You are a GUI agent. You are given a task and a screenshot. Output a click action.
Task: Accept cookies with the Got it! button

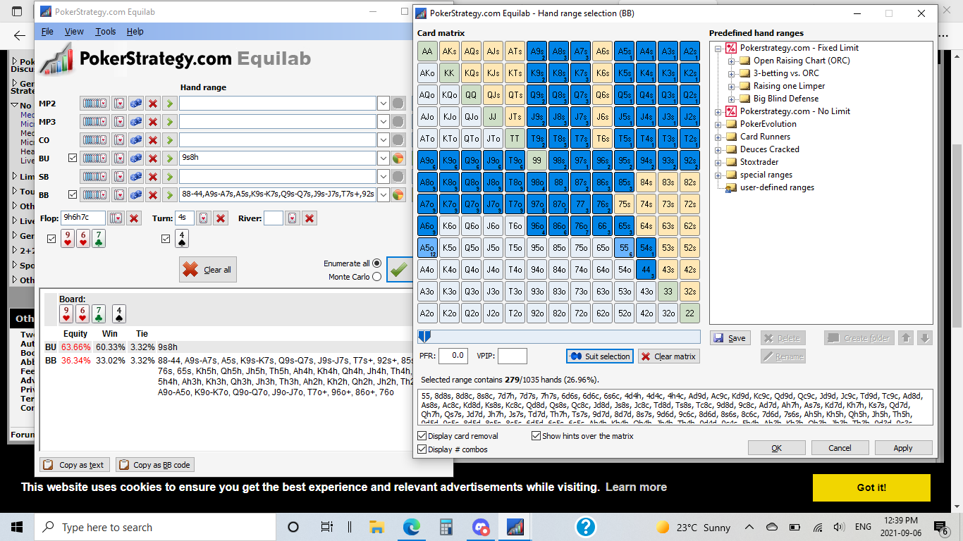tap(871, 487)
